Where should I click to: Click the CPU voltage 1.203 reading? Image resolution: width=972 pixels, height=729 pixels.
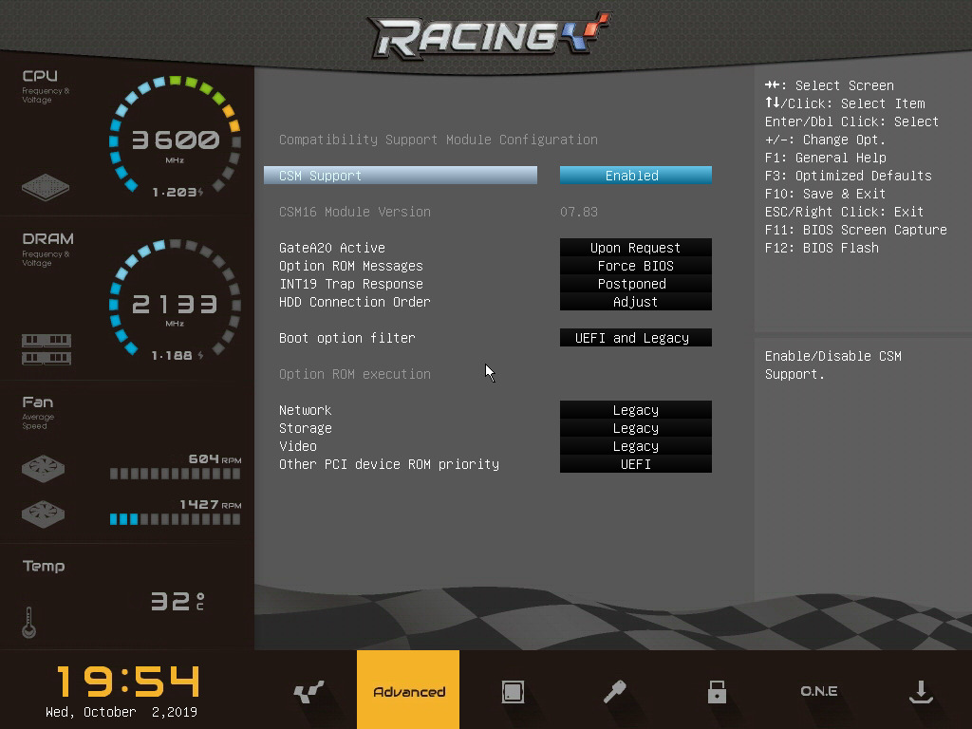point(178,192)
